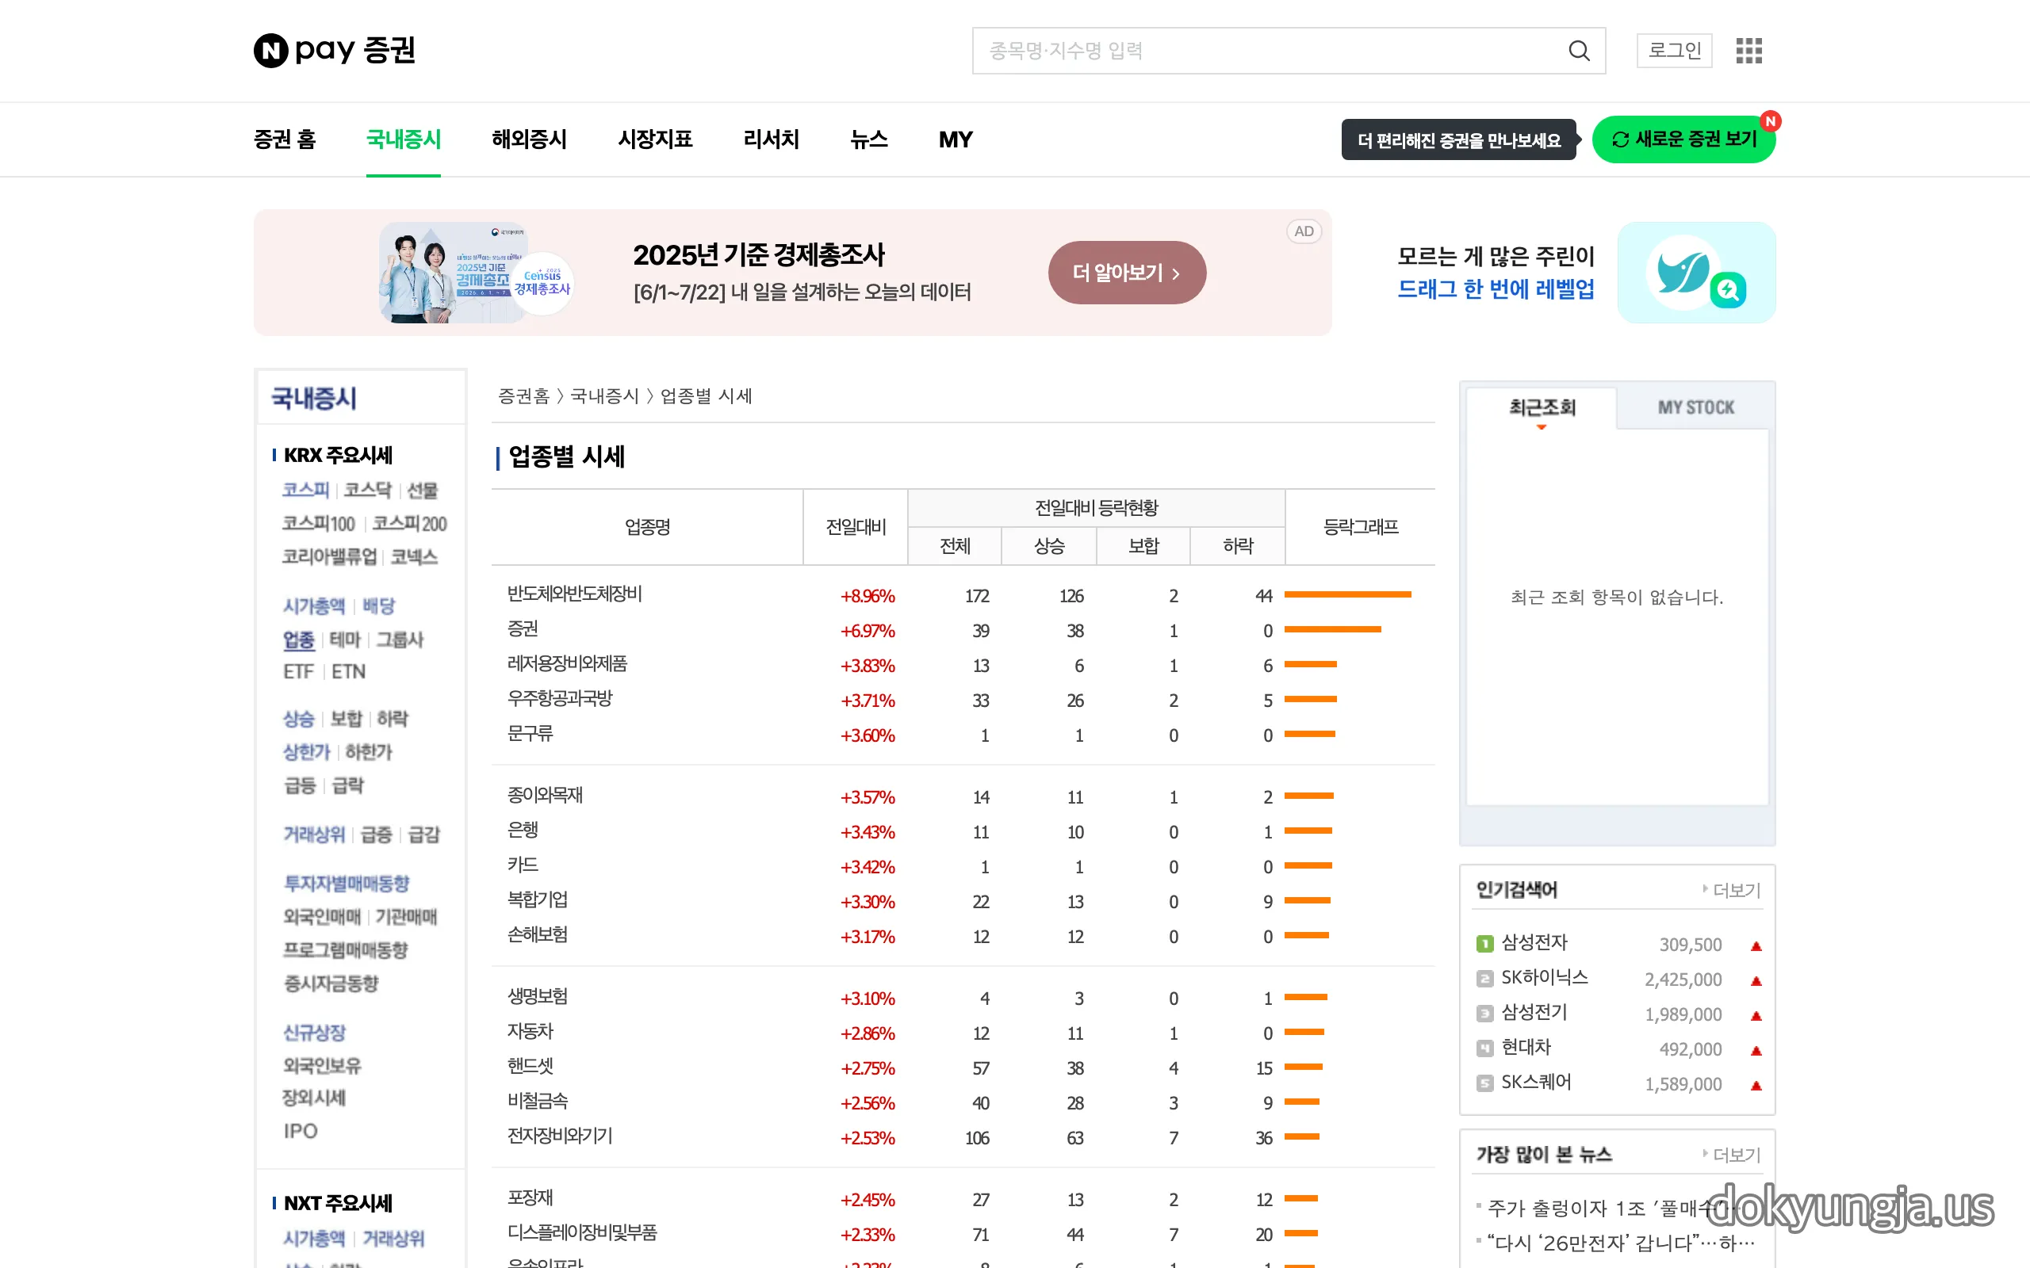Click 선물 sidebar link

(422, 490)
